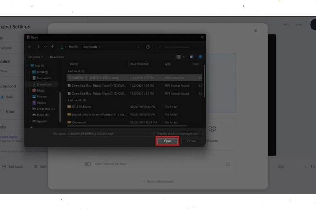Image resolution: width=316 pixels, height=210 pixels.
Task: Collapse the This PC tree node
Action: tap(27, 66)
